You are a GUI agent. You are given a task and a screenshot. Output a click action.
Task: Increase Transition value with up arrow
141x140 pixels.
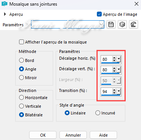coord(114,90)
